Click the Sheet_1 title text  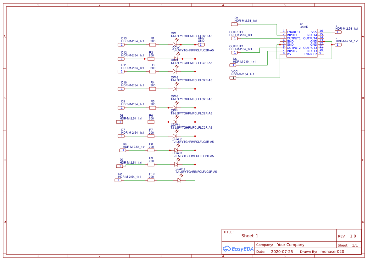[249, 235]
